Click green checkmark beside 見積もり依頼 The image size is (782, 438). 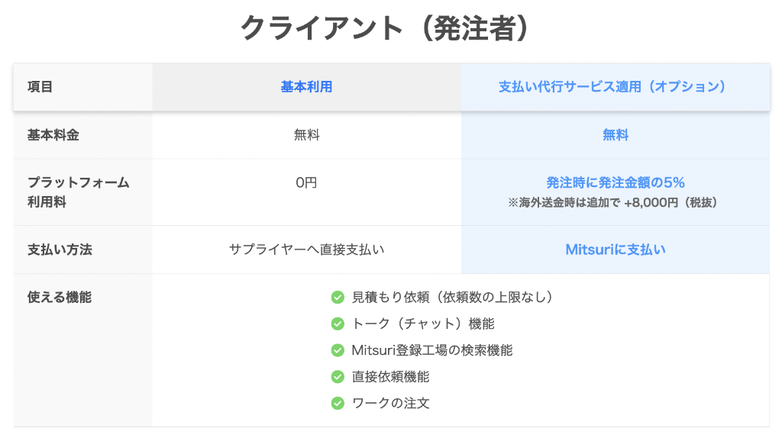coord(338,298)
